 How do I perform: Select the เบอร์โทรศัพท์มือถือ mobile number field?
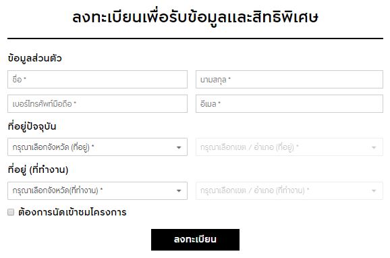click(97, 103)
